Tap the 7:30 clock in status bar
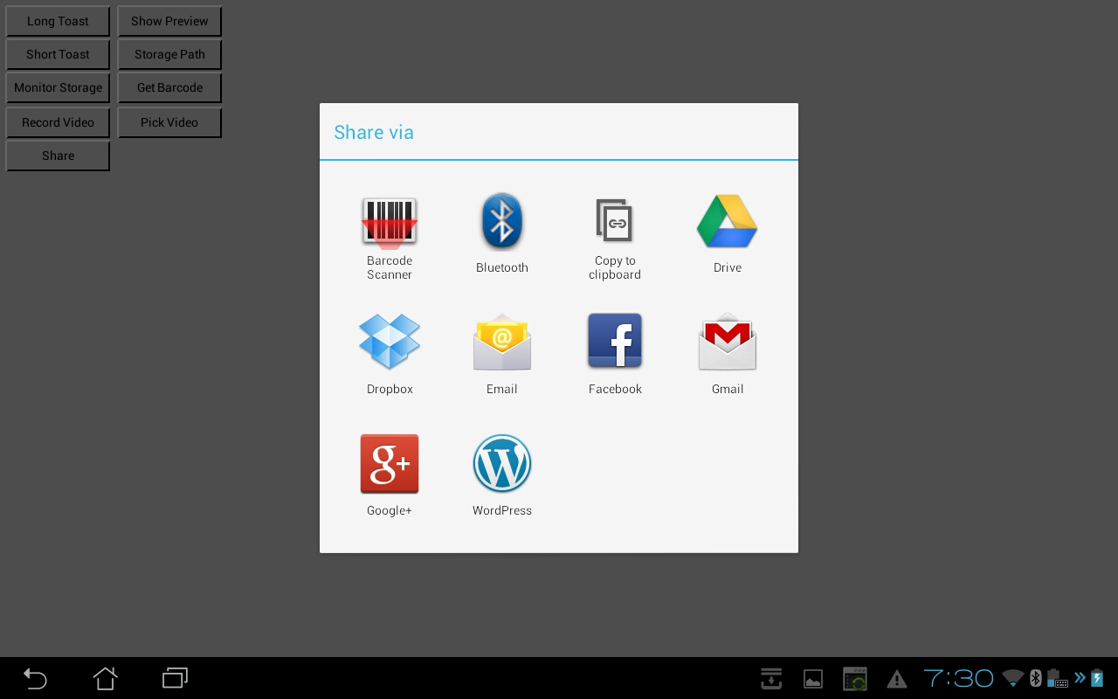1118x699 pixels. tap(958, 678)
